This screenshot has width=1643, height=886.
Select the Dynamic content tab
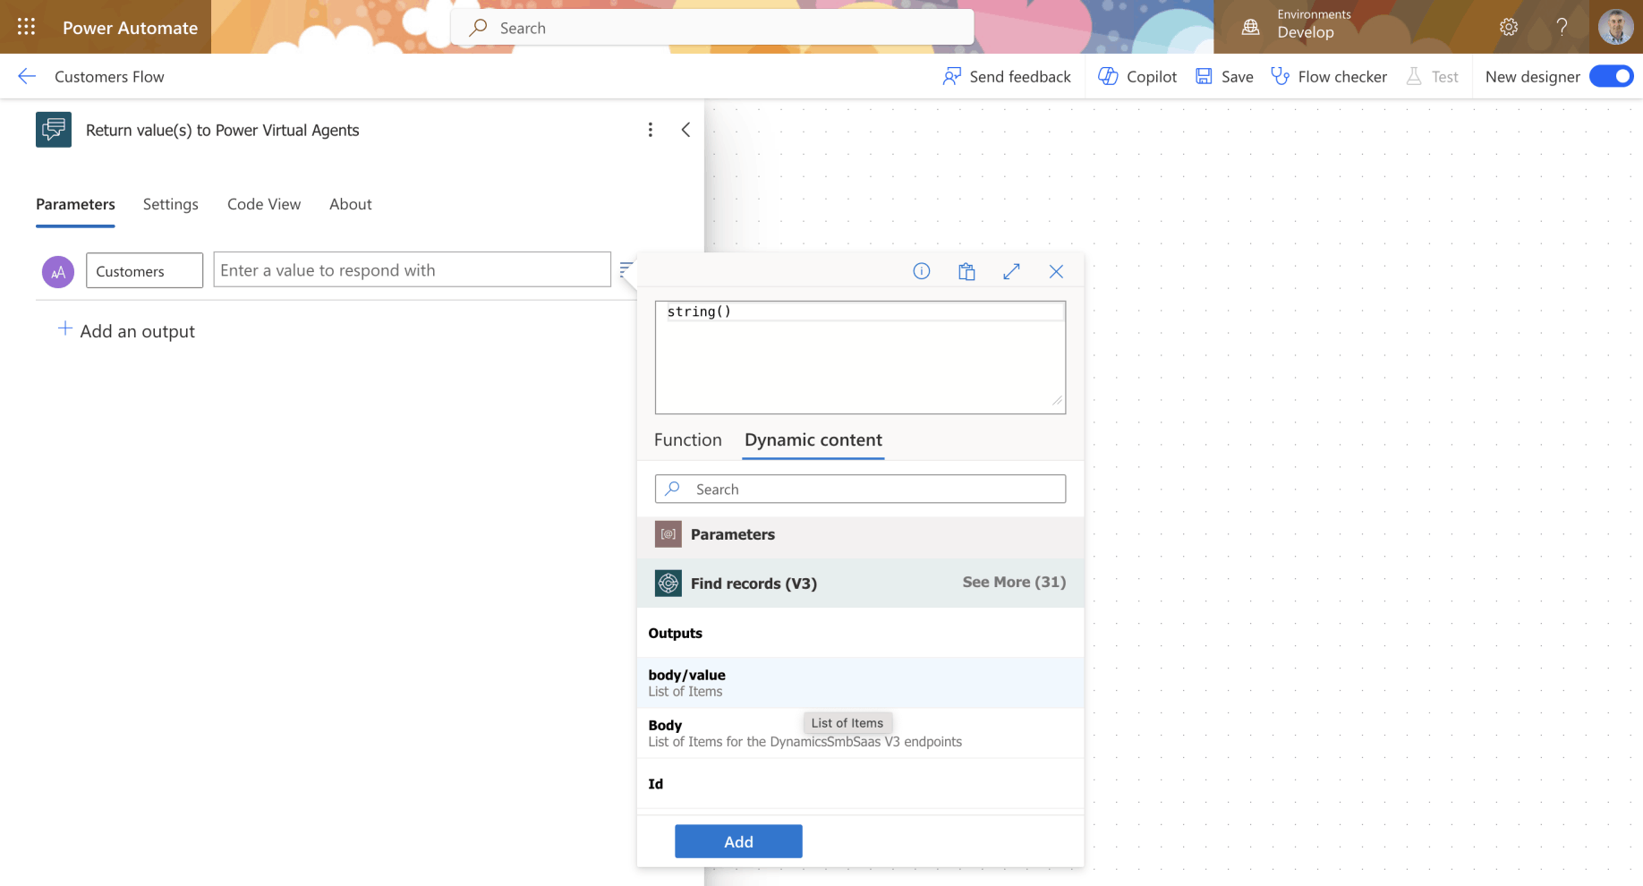tap(813, 439)
